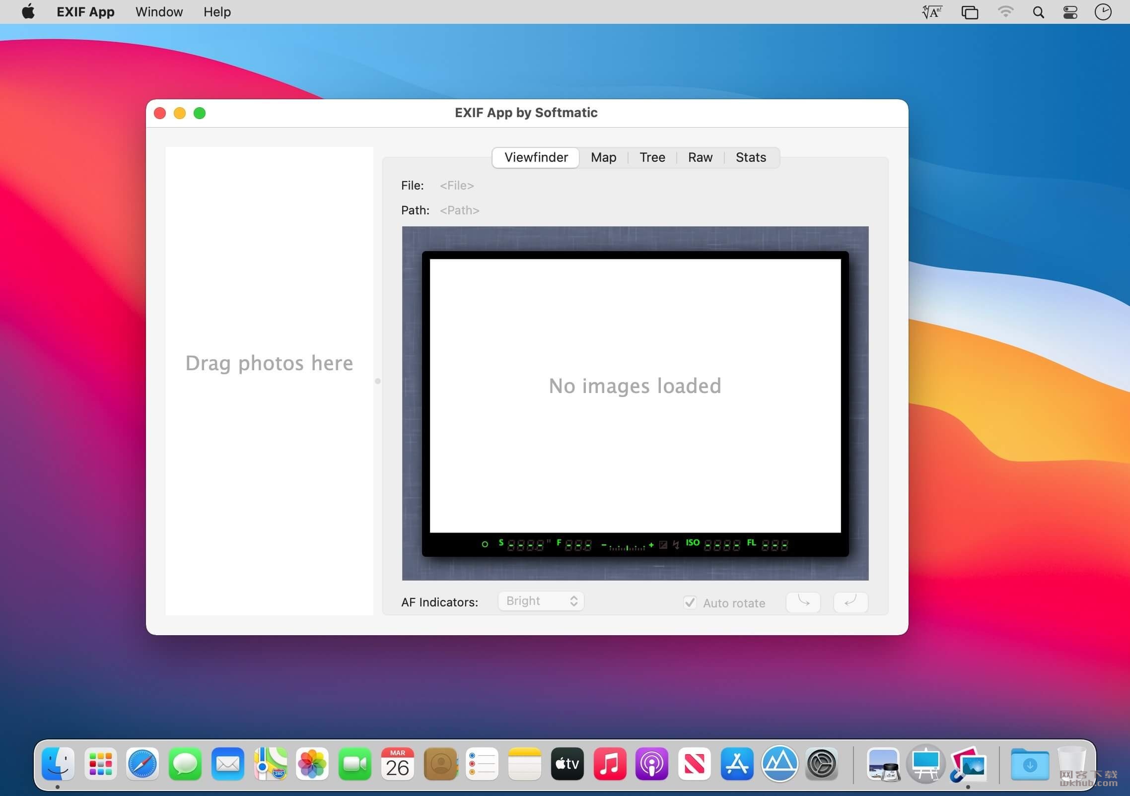
Task: Open the Trash in the Dock
Action: coord(1072,763)
